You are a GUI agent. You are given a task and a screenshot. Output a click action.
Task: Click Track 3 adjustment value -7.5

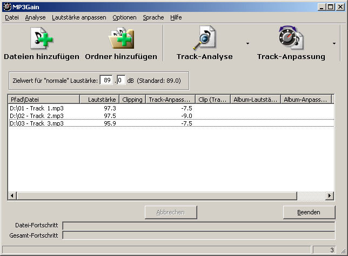click(x=186, y=123)
